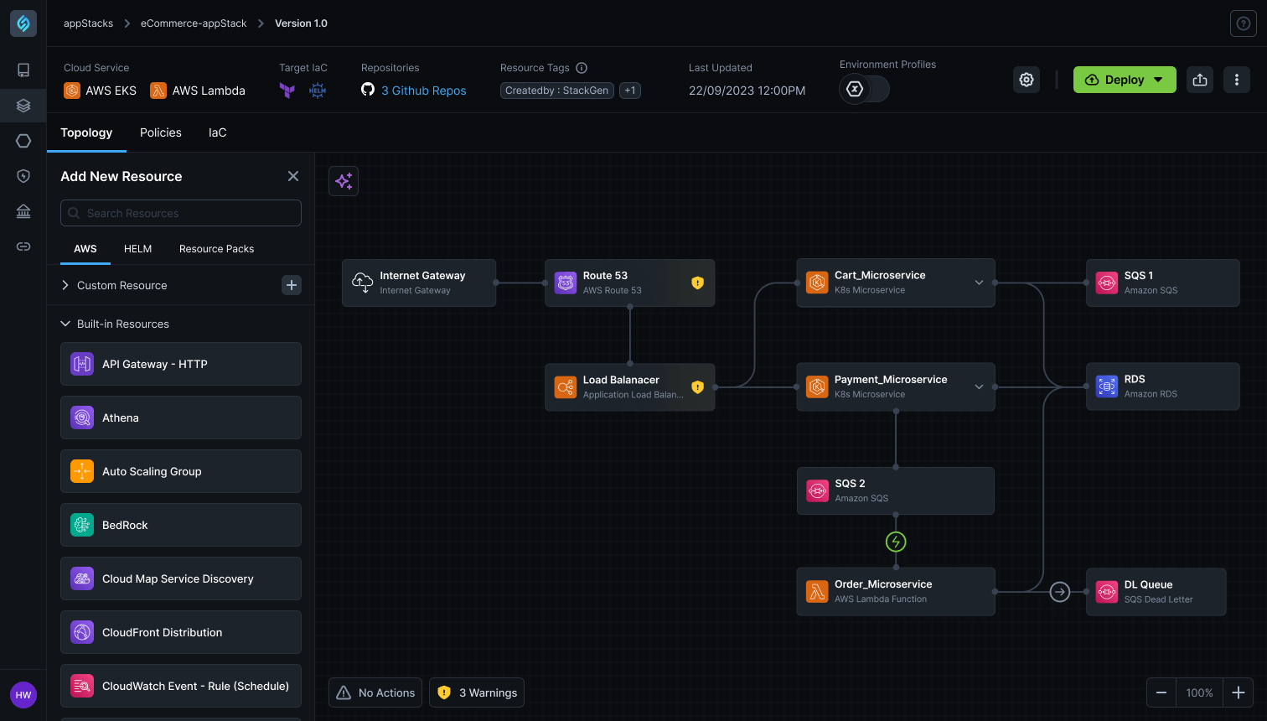The width and height of the screenshot is (1267, 721).
Task: Zoom in with the plus button
Action: (1239, 692)
